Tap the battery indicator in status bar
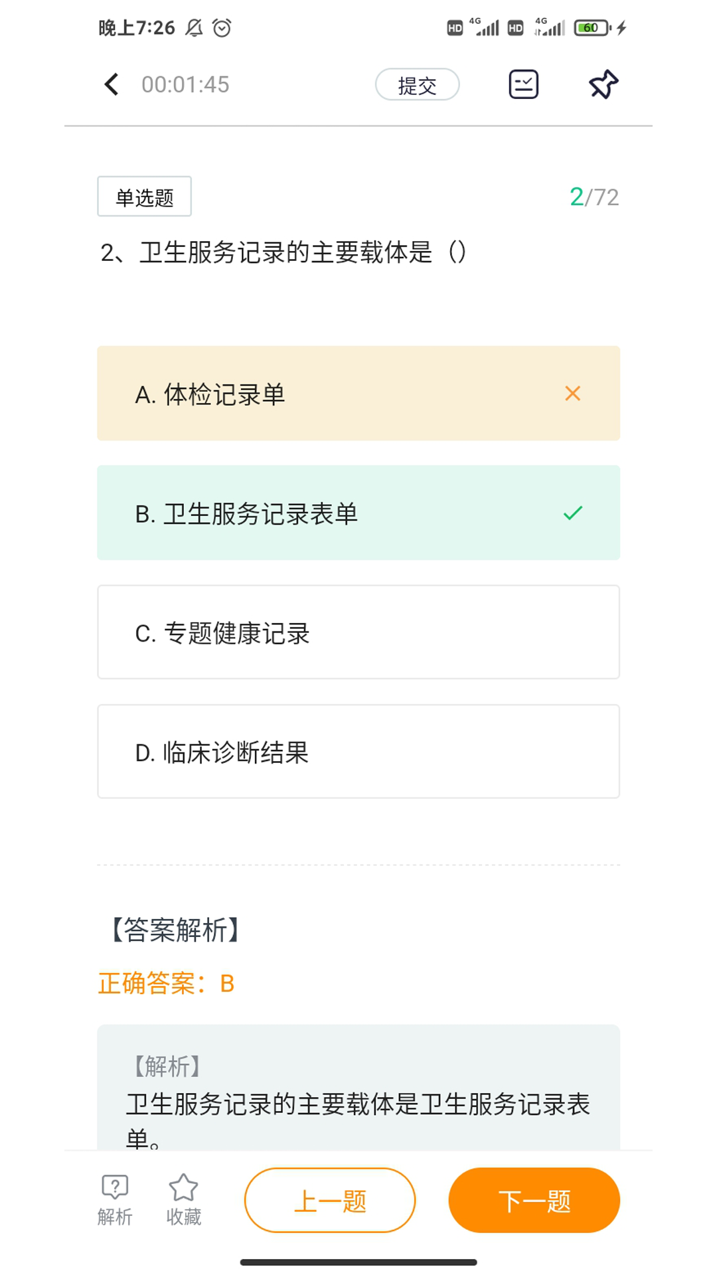 (x=592, y=28)
